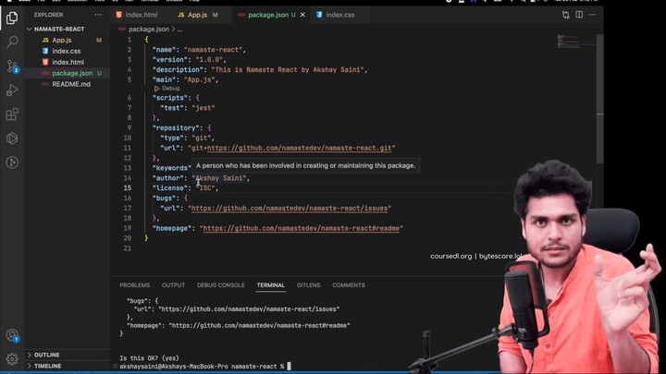Open the Explorer view in activity bar
The width and height of the screenshot is (666, 374).
coord(12,18)
